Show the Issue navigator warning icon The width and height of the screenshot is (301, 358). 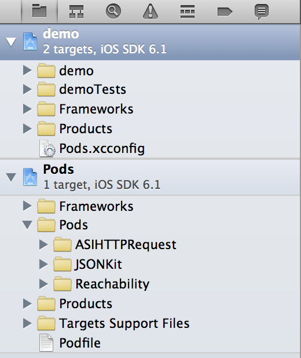150,11
